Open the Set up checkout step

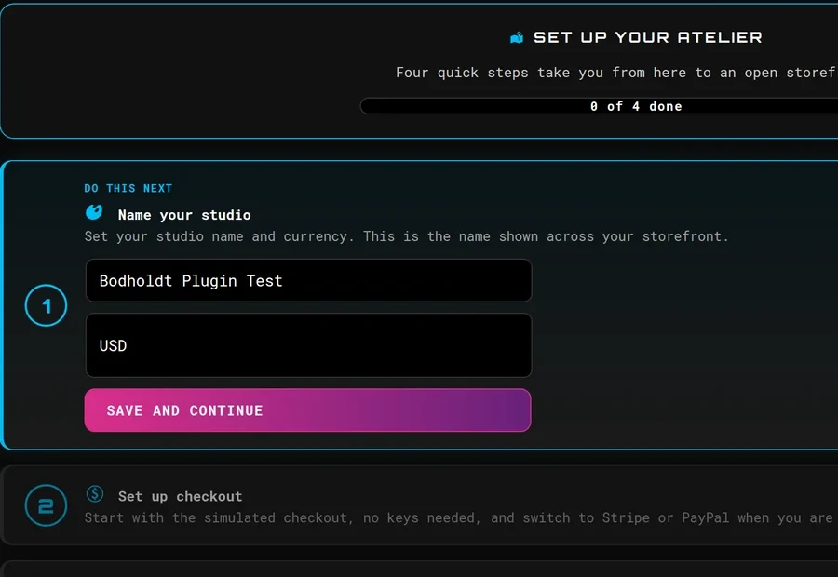pos(421,505)
